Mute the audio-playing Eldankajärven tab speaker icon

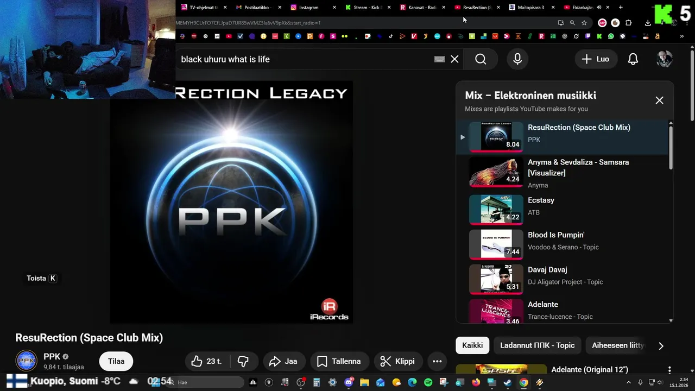pos(599,8)
